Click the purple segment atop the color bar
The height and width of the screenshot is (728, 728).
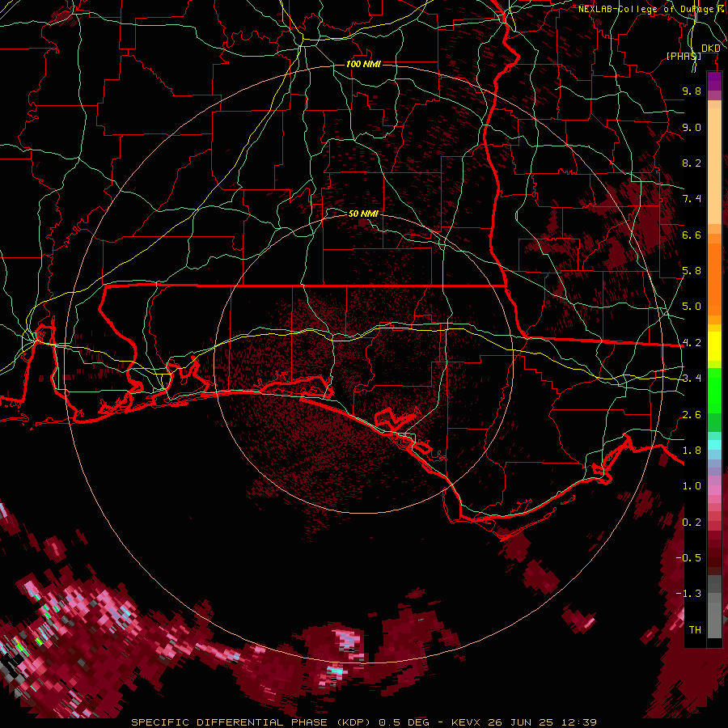coord(714,81)
